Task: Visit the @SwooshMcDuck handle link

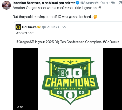Action: [94, 3]
